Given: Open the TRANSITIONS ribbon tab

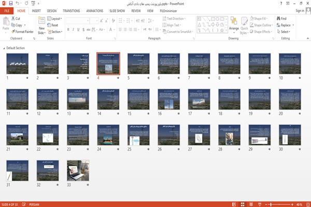Looking at the screenshot, I should click(x=72, y=11).
